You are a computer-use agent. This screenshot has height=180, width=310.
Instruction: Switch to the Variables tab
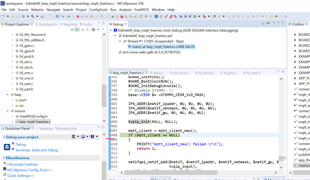(44, 128)
